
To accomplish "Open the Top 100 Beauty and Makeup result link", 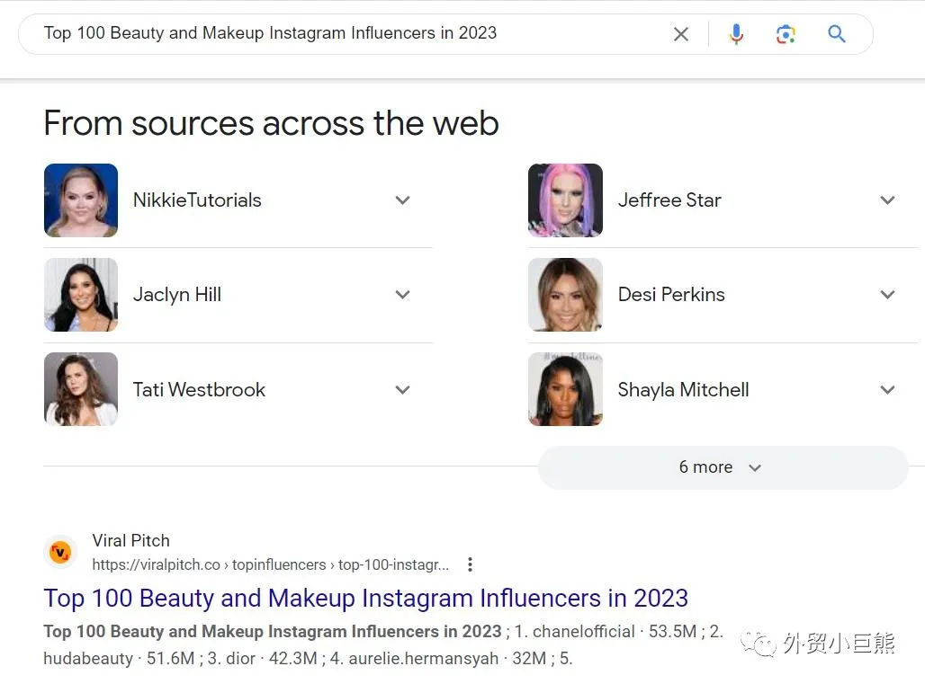I will click(365, 598).
